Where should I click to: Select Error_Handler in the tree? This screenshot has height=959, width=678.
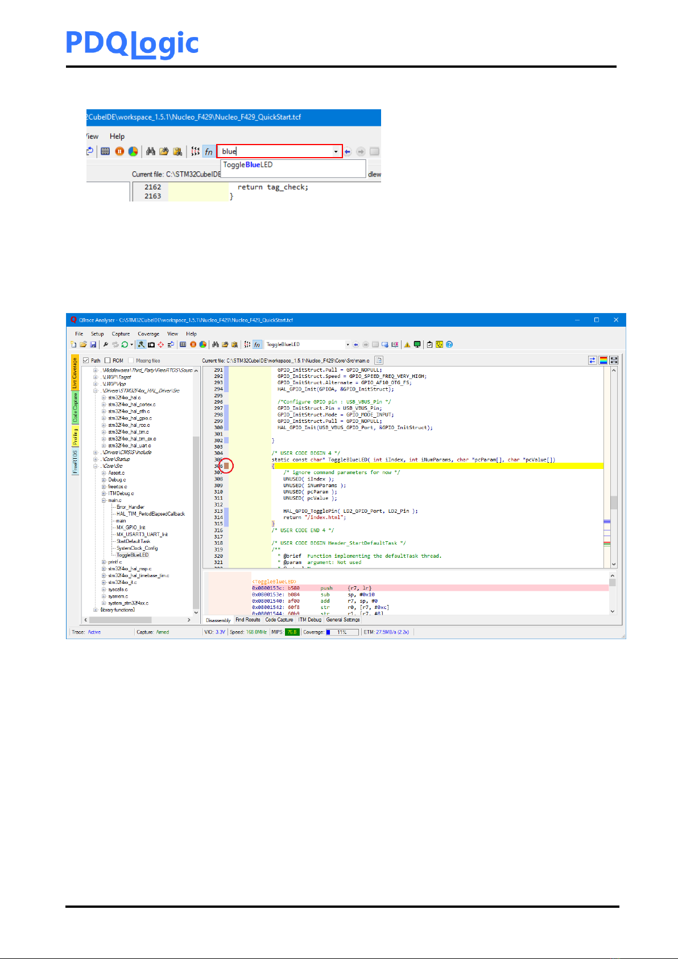(130, 507)
